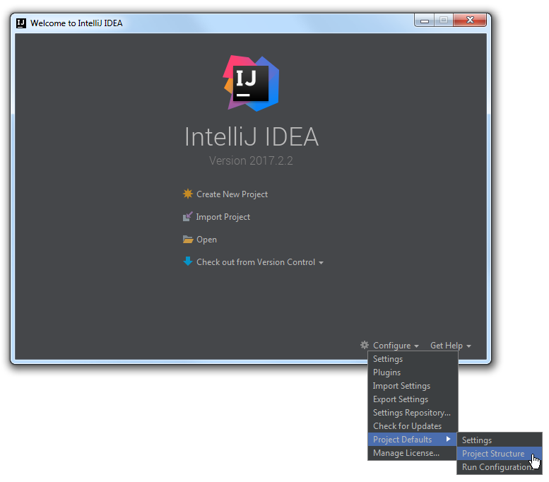Click the Configure gear icon

[x=365, y=346]
